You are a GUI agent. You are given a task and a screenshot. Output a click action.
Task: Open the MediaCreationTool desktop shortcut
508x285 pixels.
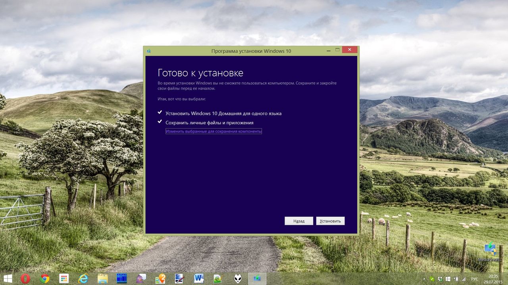(x=490, y=252)
